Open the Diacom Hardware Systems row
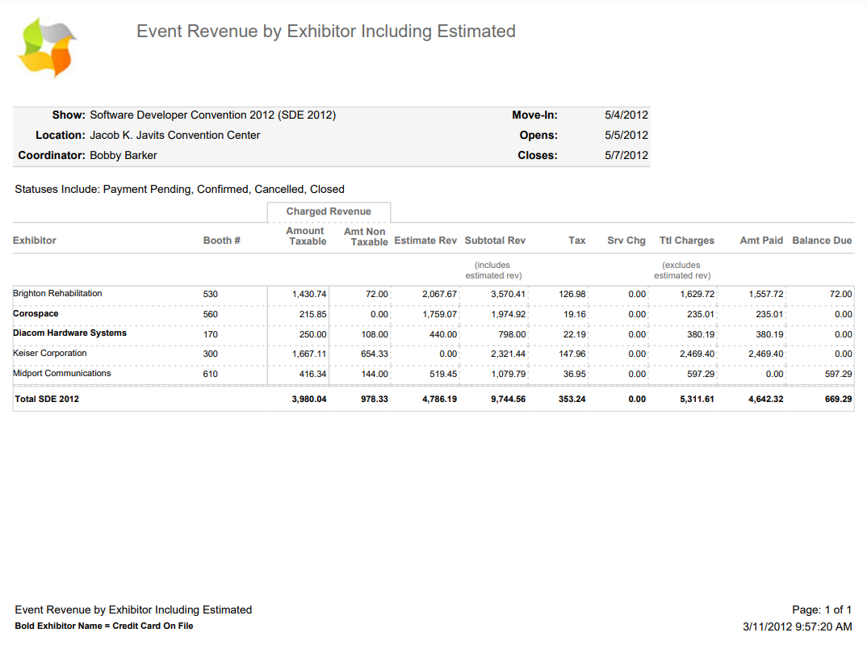The height and width of the screenshot is (645, 867). click(69, 333)
